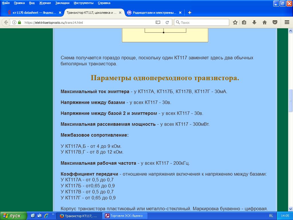Go to home page icon
Image resolution: width=293 pixels, height=220 pixels.
pyautogui.click(x=265, y=22)
